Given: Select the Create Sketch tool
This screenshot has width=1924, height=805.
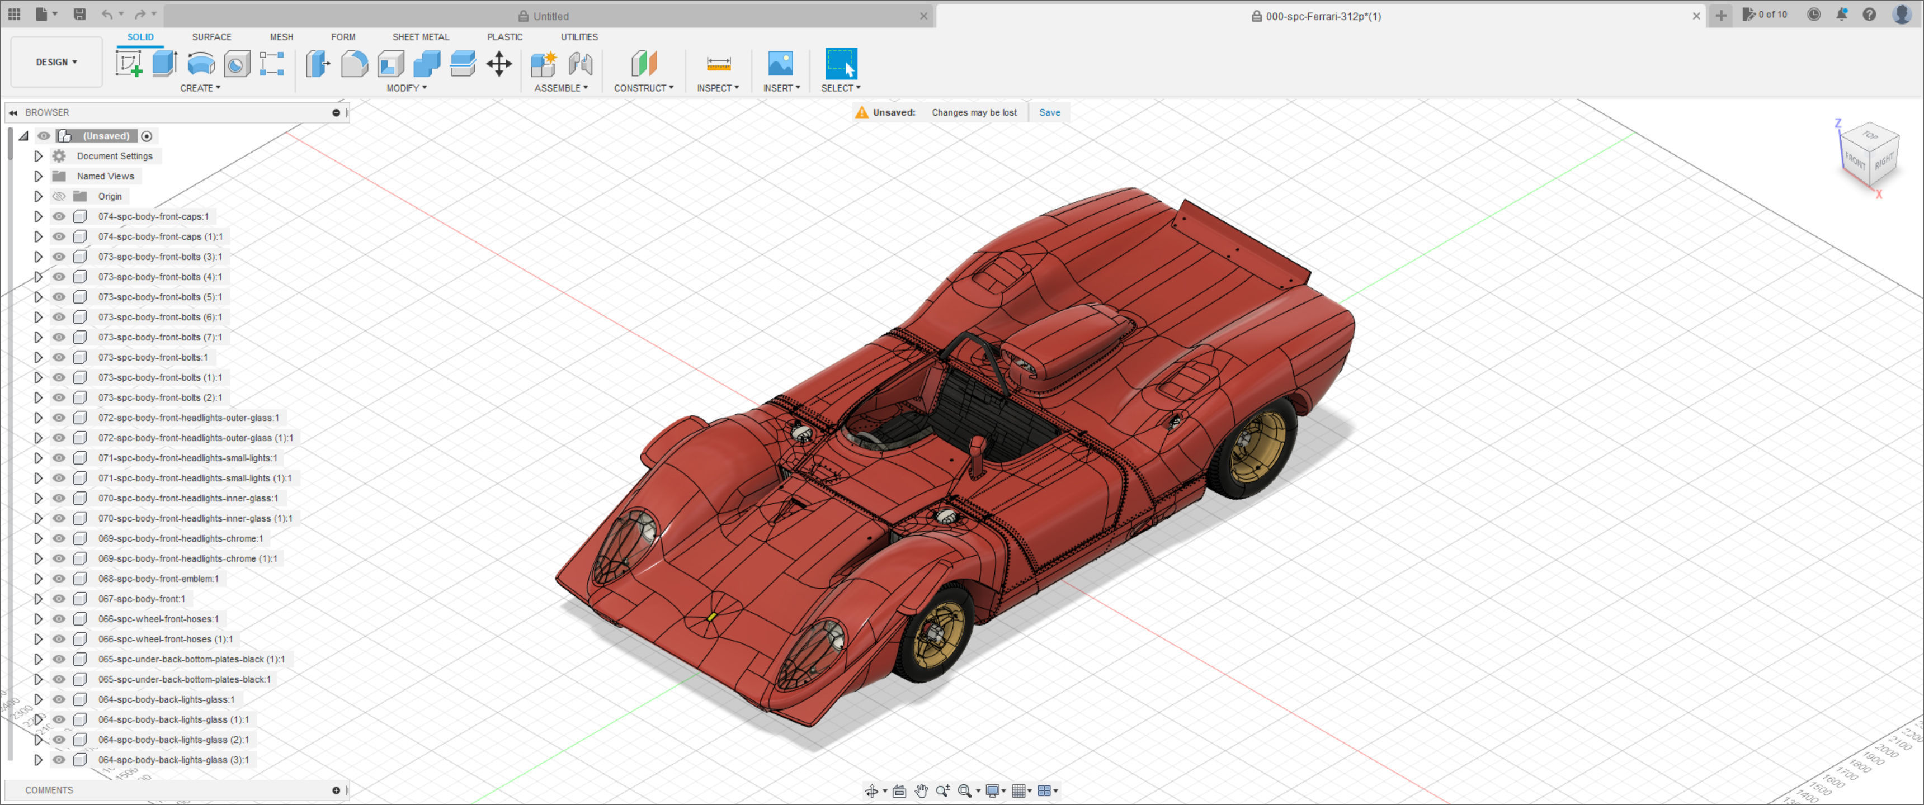Looking at the screenshot, I should [x=129, y=64].
